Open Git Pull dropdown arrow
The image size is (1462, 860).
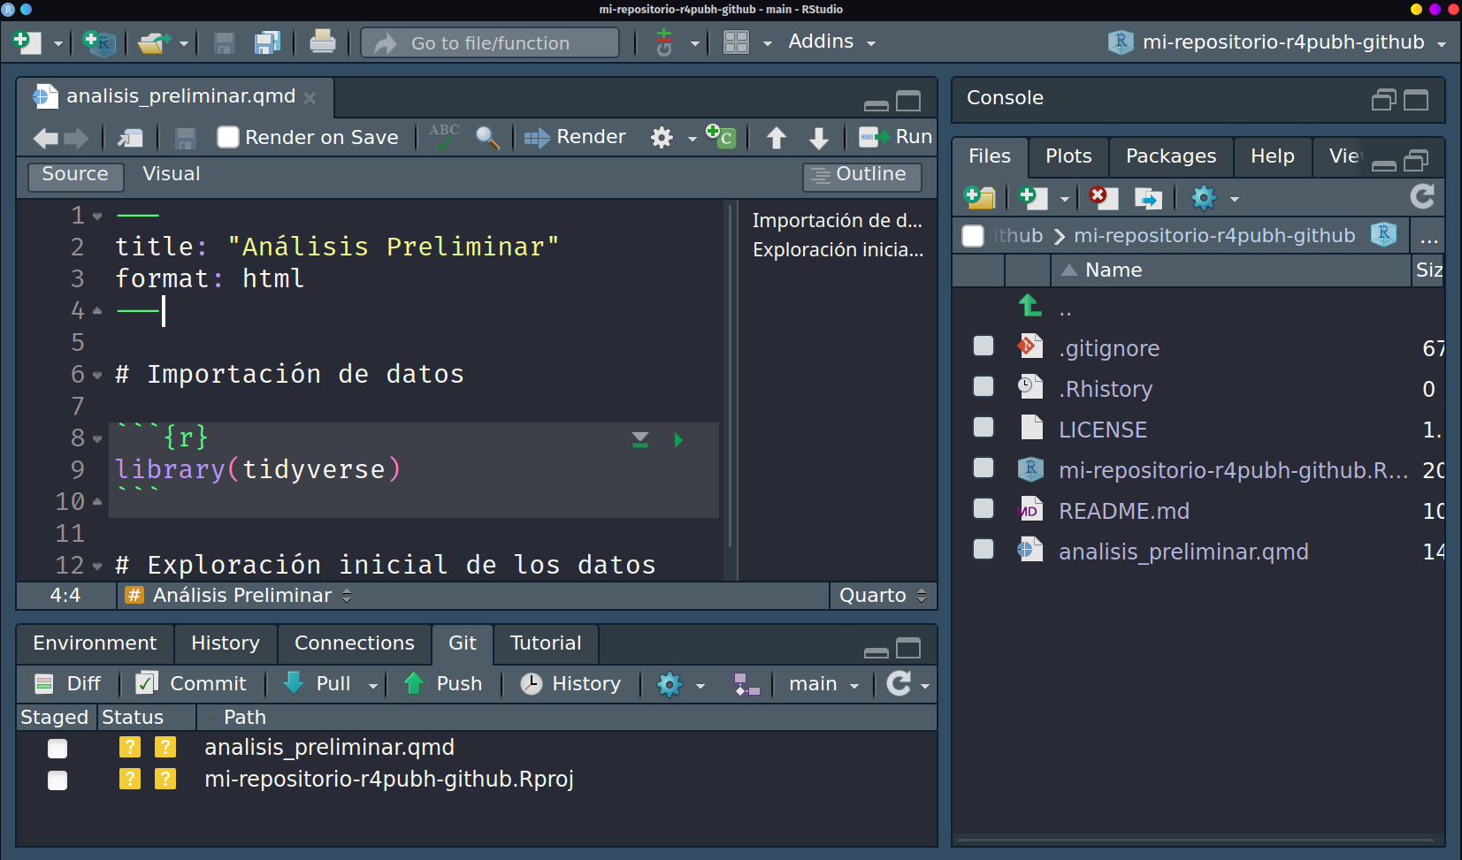tap(373, 685)
